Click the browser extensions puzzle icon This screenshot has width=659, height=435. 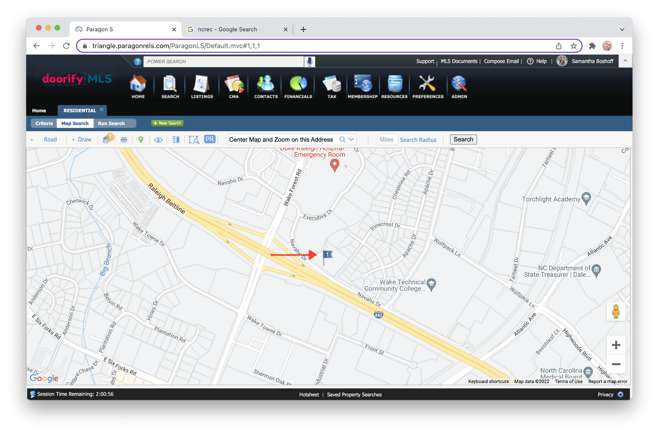pos(592,46)
